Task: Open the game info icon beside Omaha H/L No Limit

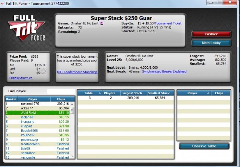Action: (101, 23)
